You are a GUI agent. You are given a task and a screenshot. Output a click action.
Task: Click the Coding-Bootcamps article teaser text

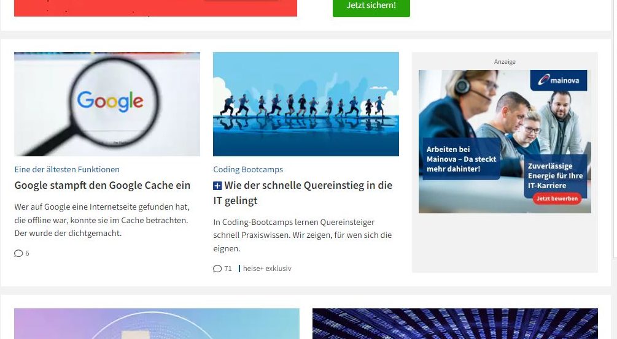pos(303,235)
